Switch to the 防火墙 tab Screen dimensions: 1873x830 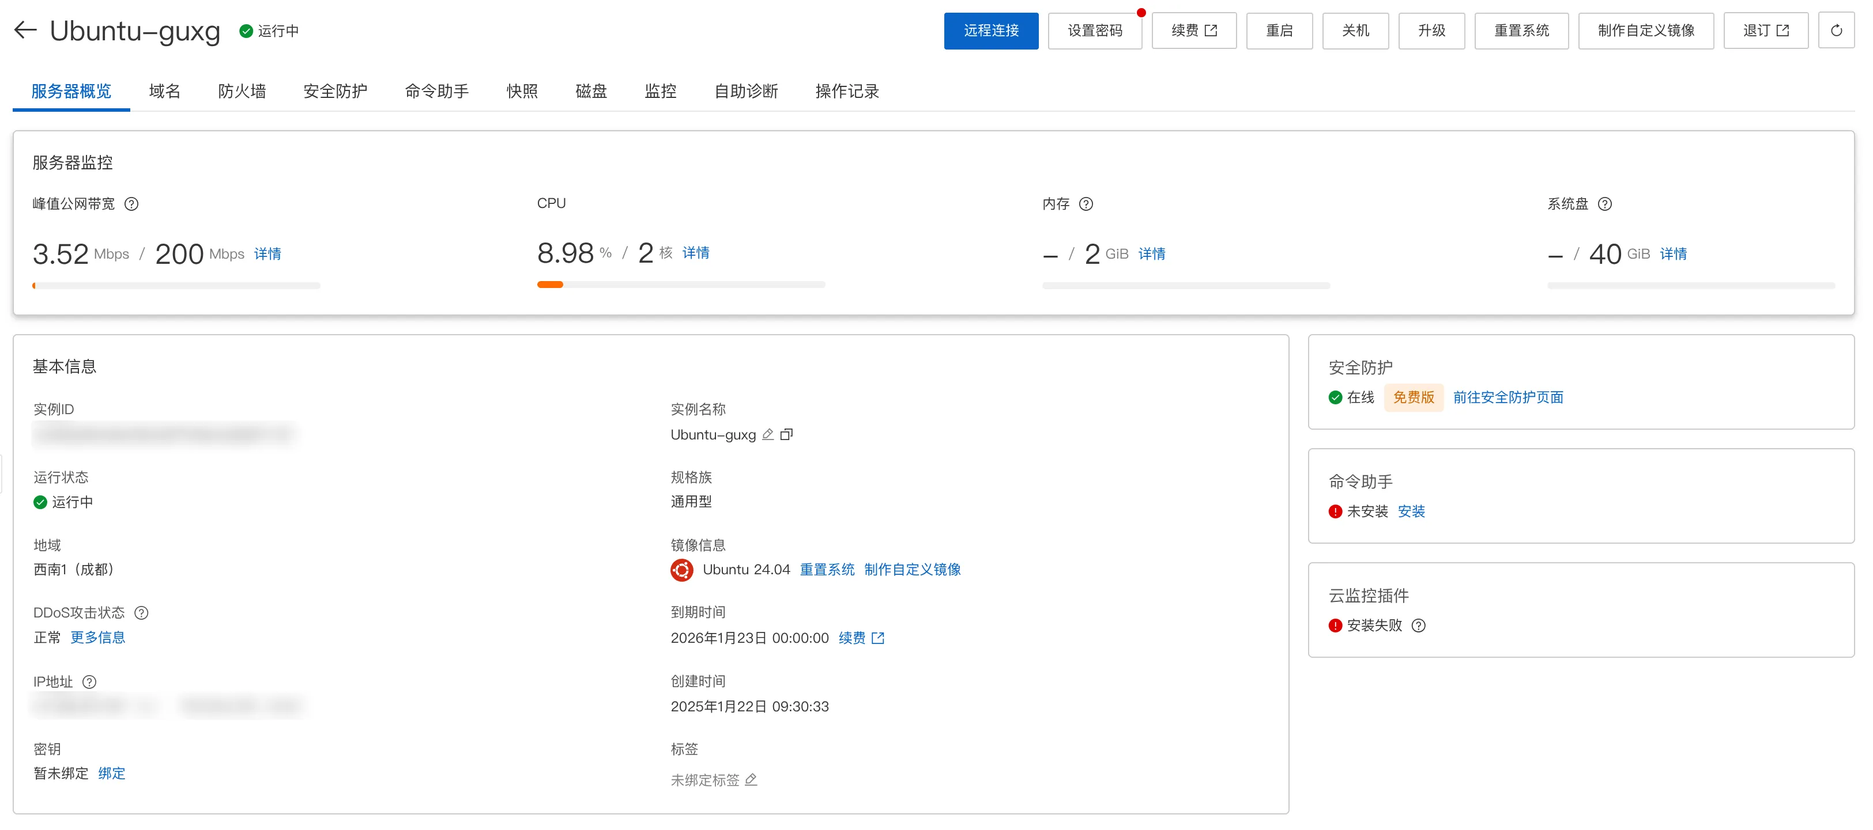[x=242, y=92]
